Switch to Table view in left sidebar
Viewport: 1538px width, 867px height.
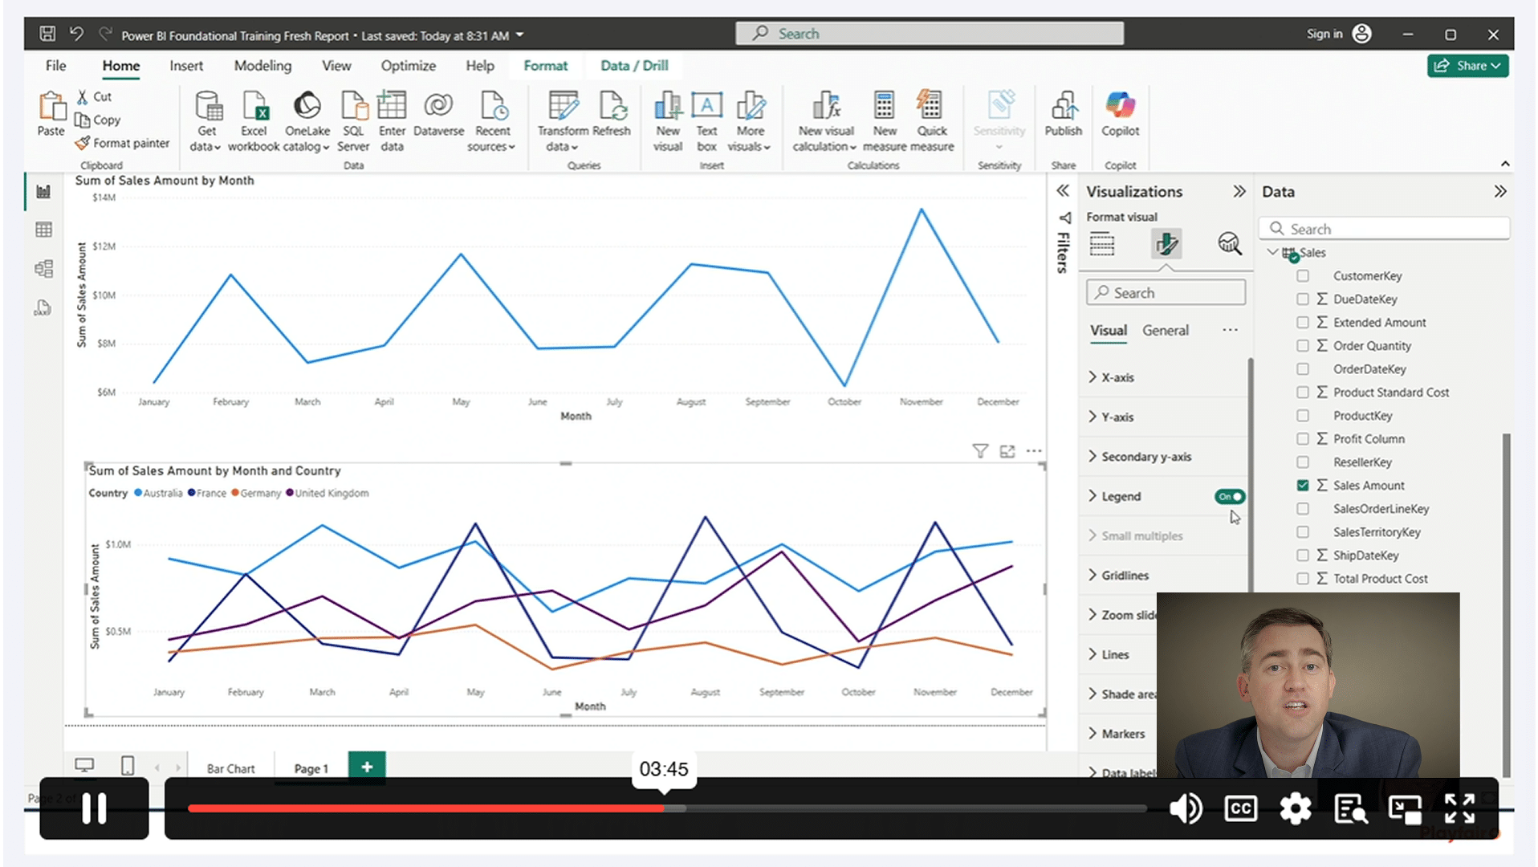43,230
